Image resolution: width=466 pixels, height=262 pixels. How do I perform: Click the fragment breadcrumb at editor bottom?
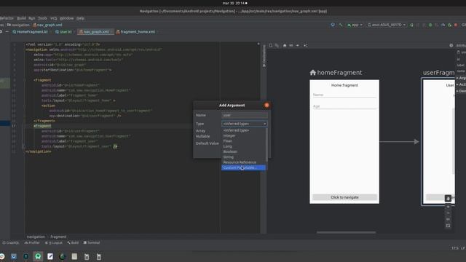(x=58, y=237)
